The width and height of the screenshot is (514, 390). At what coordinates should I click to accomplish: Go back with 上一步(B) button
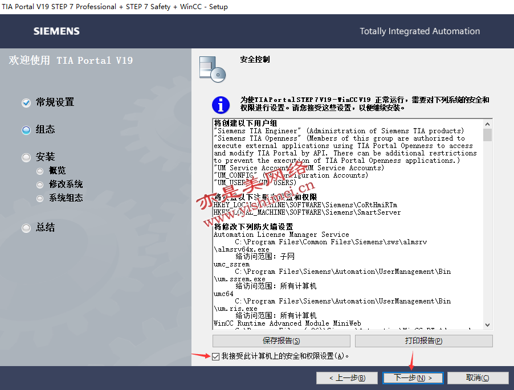[x=347, y=378]
